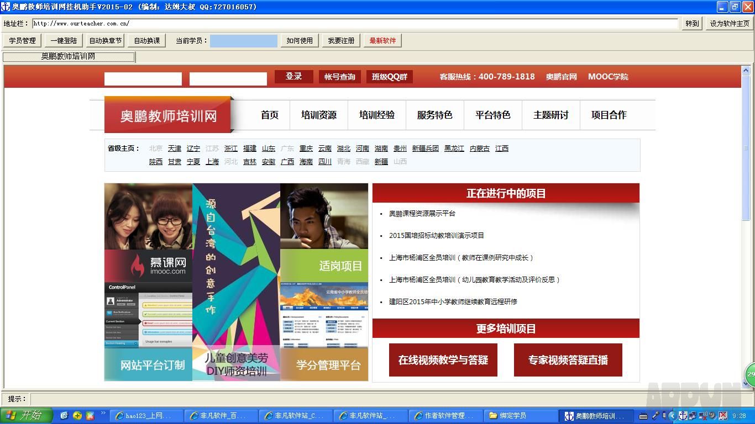Click the 内蒙古 province link
Image resolution: width=755 pixels, height=424 pixels.
(480, 149)
